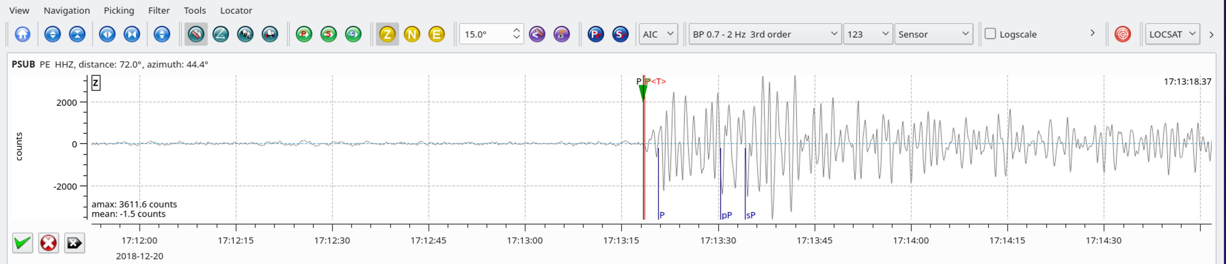Image resolution: width=1226 pixels, height=264 pixels.
Task: Select the sort-by-residual icon
Action: point(270,34)
